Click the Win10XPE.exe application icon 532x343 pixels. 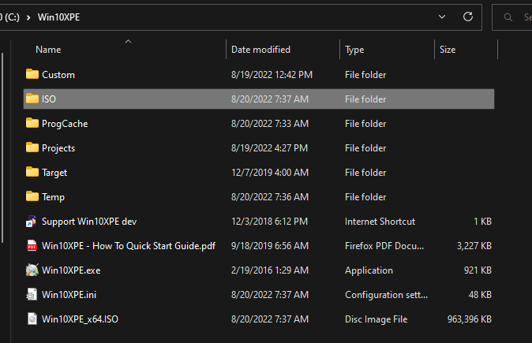32,270
